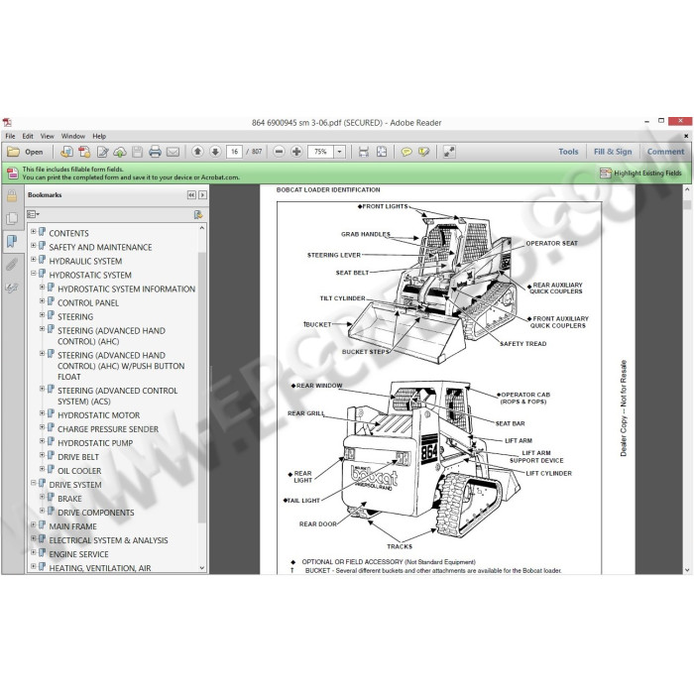Viewport: 694px width, 694px height.
Task: Open the bookmarks options dropdown menu
Action: (x=33, y=215)
